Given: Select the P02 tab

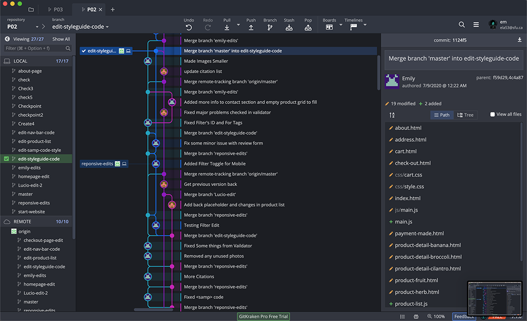Looking at the screenshot, I should click(x=89, y=9).
